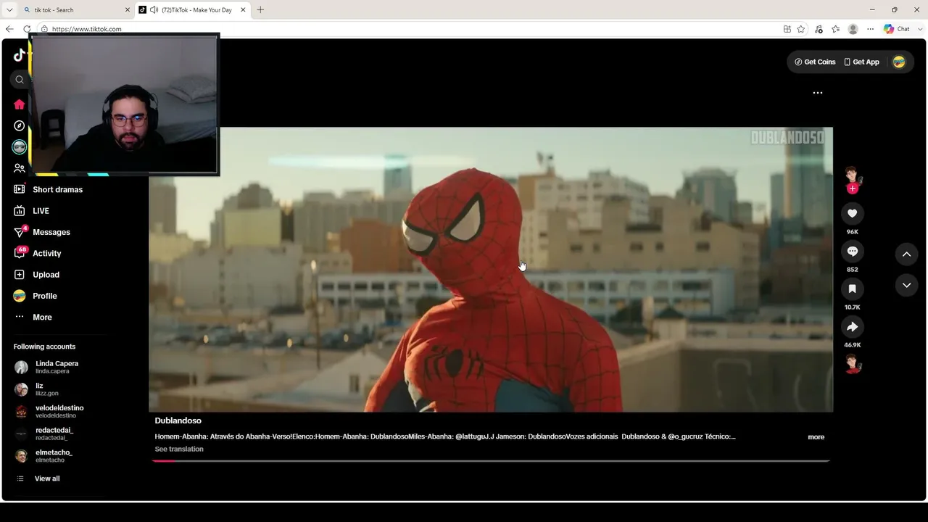Image resolution: width=928 pixels, height=522 pixels.
Task: Expand the More menu in sidebar
Action: pos(33,317)
